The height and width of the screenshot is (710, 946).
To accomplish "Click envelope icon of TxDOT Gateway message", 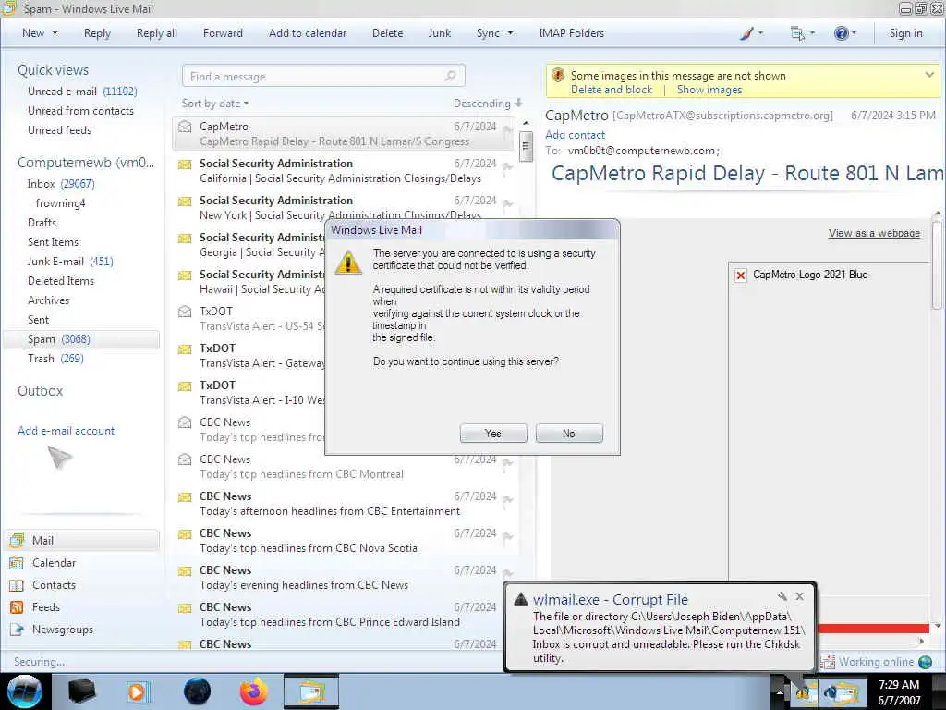I will tap(185, 349).
